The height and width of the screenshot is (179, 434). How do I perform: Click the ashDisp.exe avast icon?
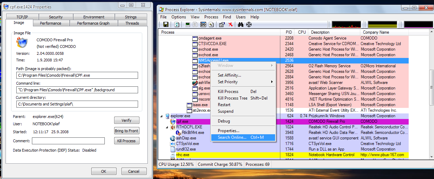[173, 138]
